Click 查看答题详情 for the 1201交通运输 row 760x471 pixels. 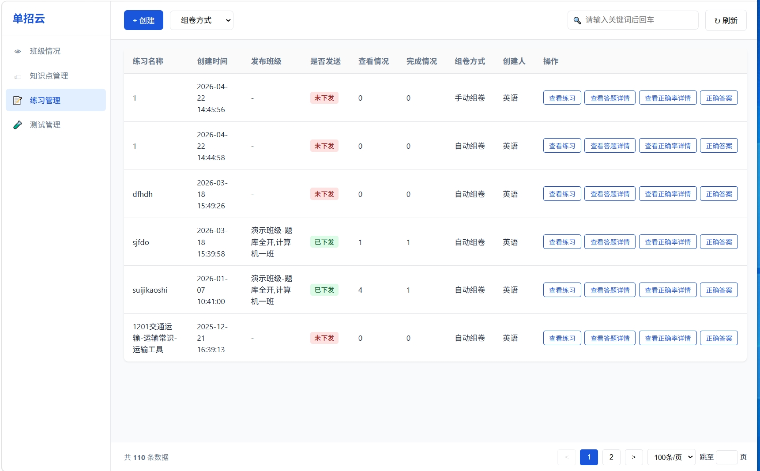610,338
